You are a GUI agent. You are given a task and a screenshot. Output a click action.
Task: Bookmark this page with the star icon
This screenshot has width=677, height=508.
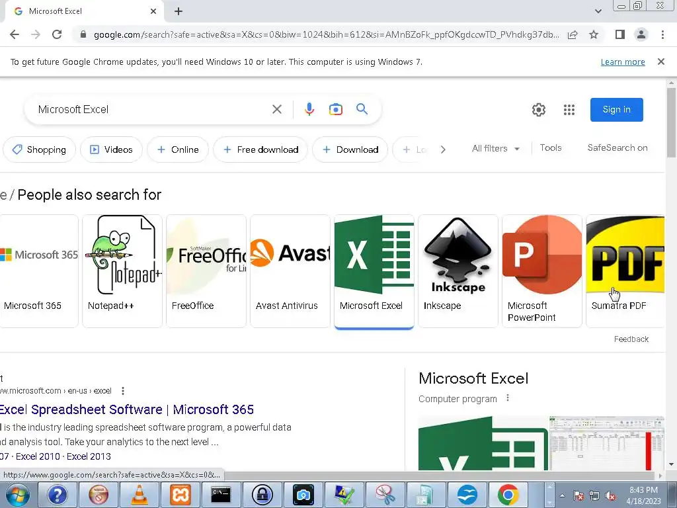[x=594, y=34]
